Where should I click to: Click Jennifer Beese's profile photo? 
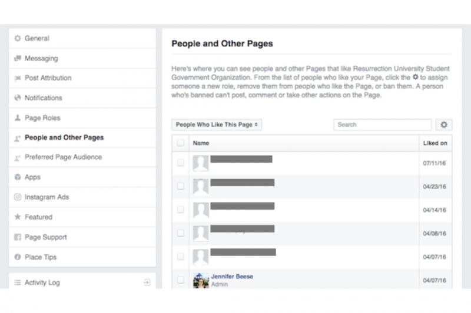(201, 281)
